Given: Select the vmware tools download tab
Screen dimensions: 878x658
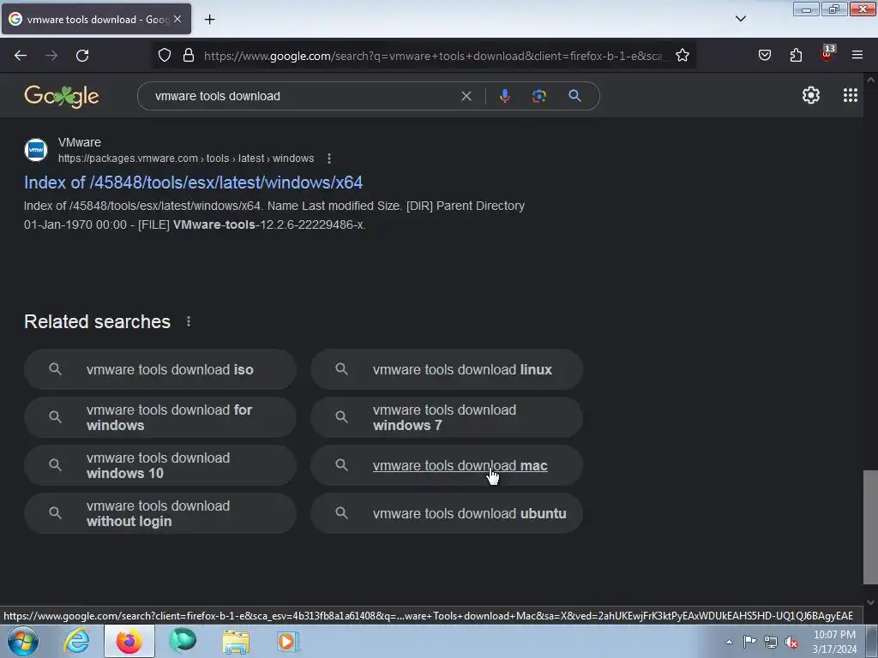Looking at the screenshot, I should pos(96,19).
